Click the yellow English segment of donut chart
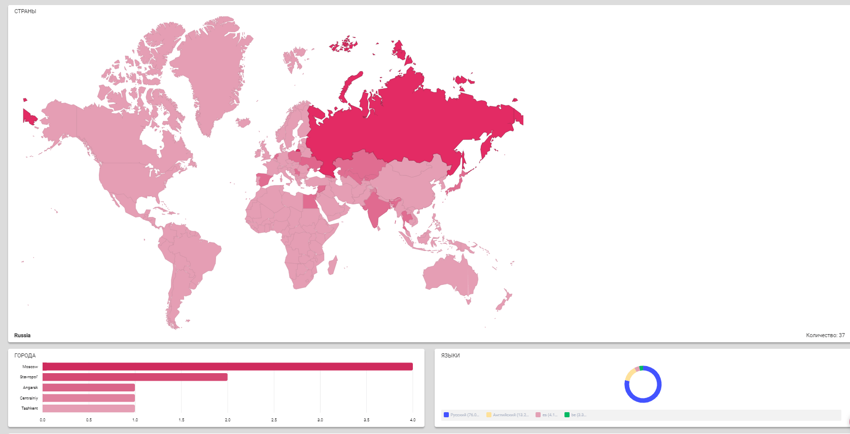850x434 pixels. (629, 375)
